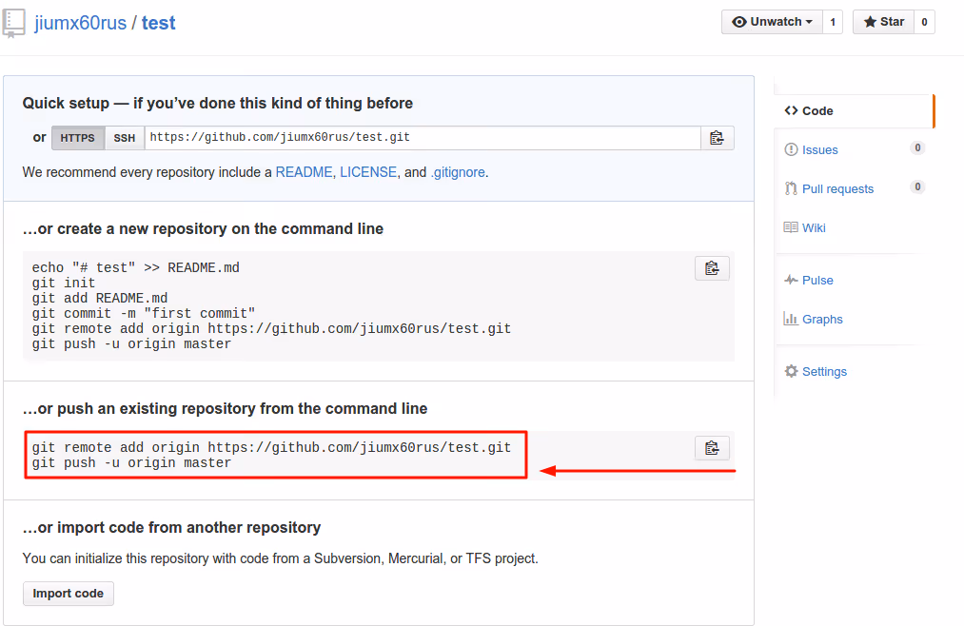The image size is (964, 626).
Task: Copy the new repository command block
Action: (712, 267)
